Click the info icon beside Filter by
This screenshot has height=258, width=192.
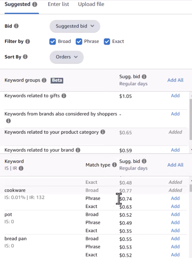(x=28, y=41)
